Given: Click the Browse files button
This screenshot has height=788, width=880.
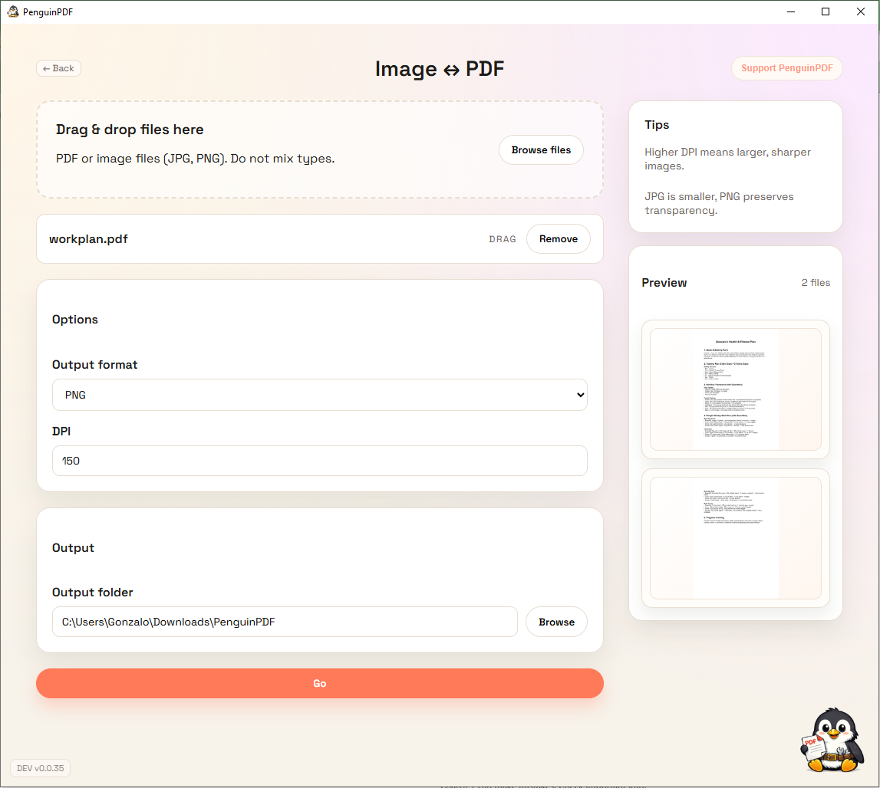Looking at the screenshot, I should point(541,149).
